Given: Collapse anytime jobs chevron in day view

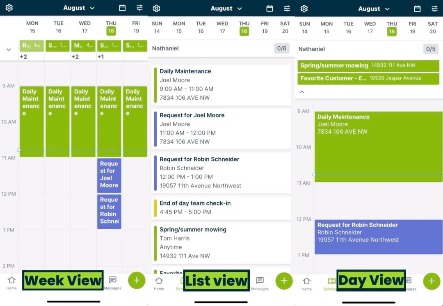Looking at the screenshot, I should tap(302, 92).
